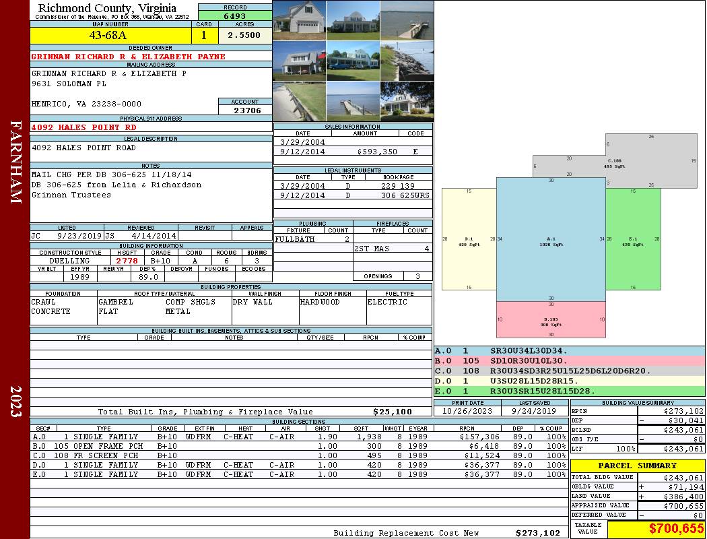Click built-ins total value $25,100

coord(393,412)
